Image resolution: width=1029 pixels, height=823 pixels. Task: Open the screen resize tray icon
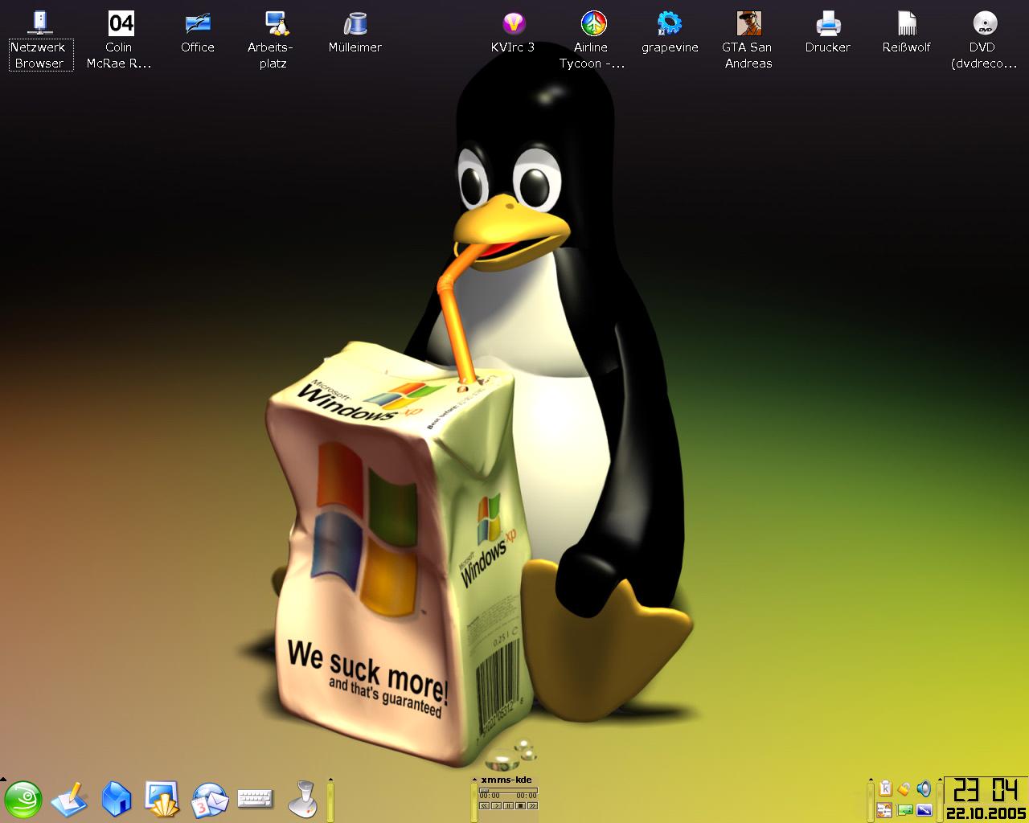[924, 810]
